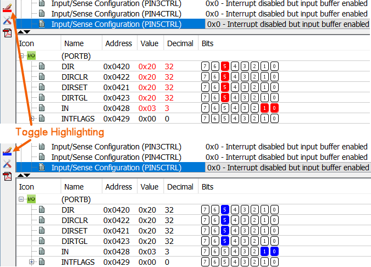Click the PDF icon in the blue-highlight view

pos(7,176)
